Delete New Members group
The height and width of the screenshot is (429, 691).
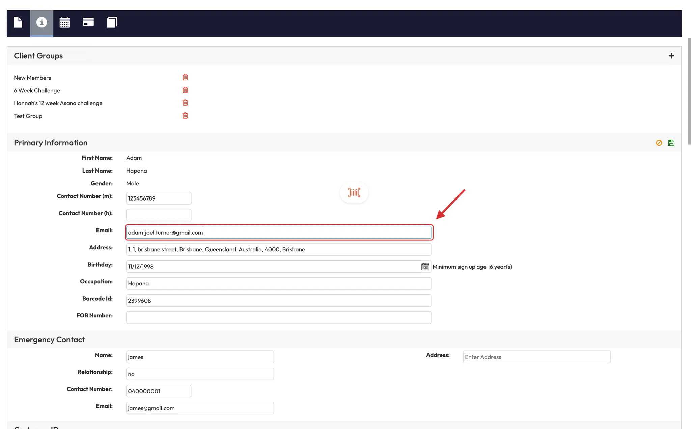(185, 77)
